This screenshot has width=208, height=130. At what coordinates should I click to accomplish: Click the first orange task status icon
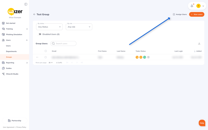coord(137,57)
